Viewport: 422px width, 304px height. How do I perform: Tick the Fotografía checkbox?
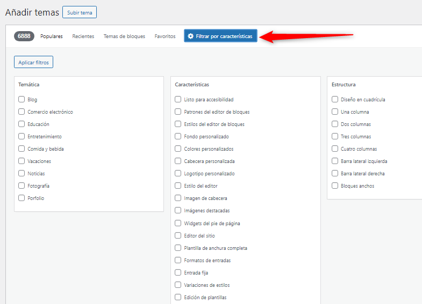click(x=22, y=186)
